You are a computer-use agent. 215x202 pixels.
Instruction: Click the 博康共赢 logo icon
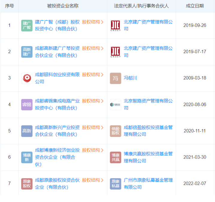coord(115,157)
